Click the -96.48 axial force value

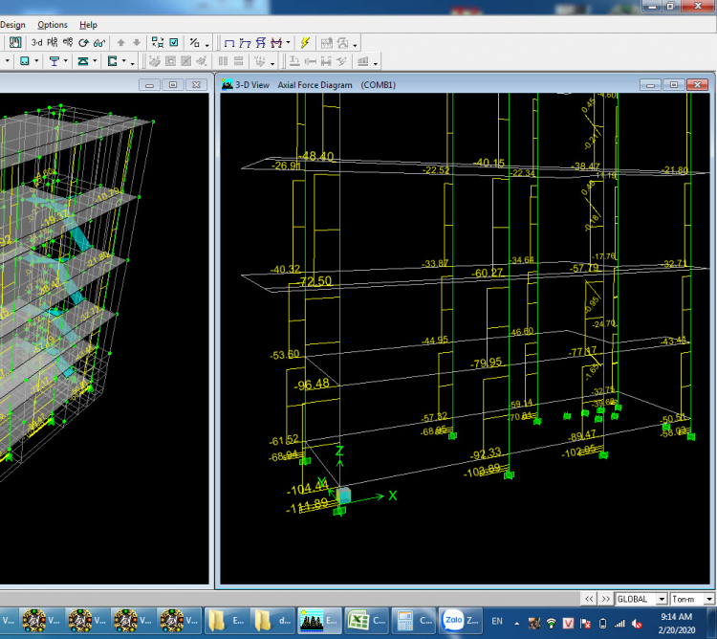click(313, 385)
